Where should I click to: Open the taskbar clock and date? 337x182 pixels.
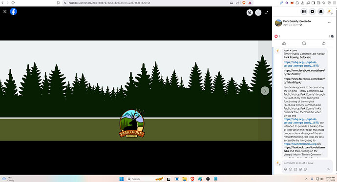331,179
